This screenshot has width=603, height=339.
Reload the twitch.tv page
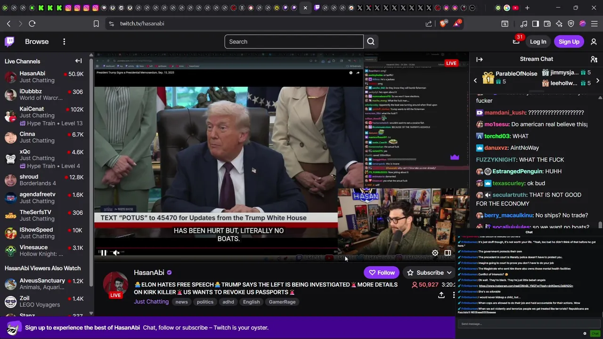pos(32,24)
